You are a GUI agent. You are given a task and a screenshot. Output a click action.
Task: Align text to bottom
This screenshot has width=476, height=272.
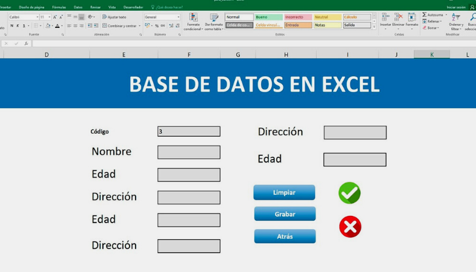click(81, 17)
